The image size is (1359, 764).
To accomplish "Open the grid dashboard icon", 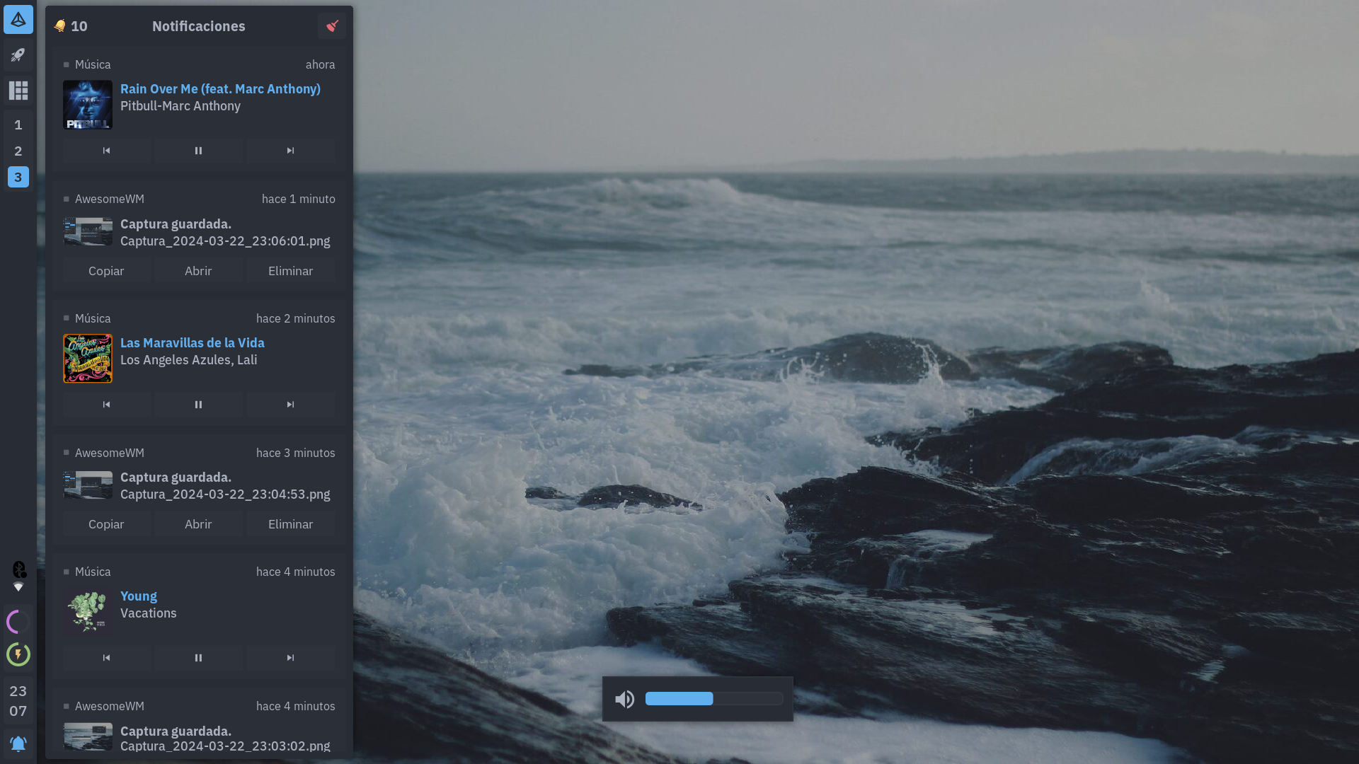I will click(18, 91).
